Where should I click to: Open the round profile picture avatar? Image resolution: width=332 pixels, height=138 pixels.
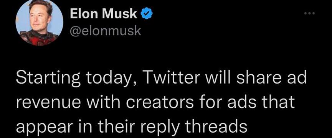40,22
